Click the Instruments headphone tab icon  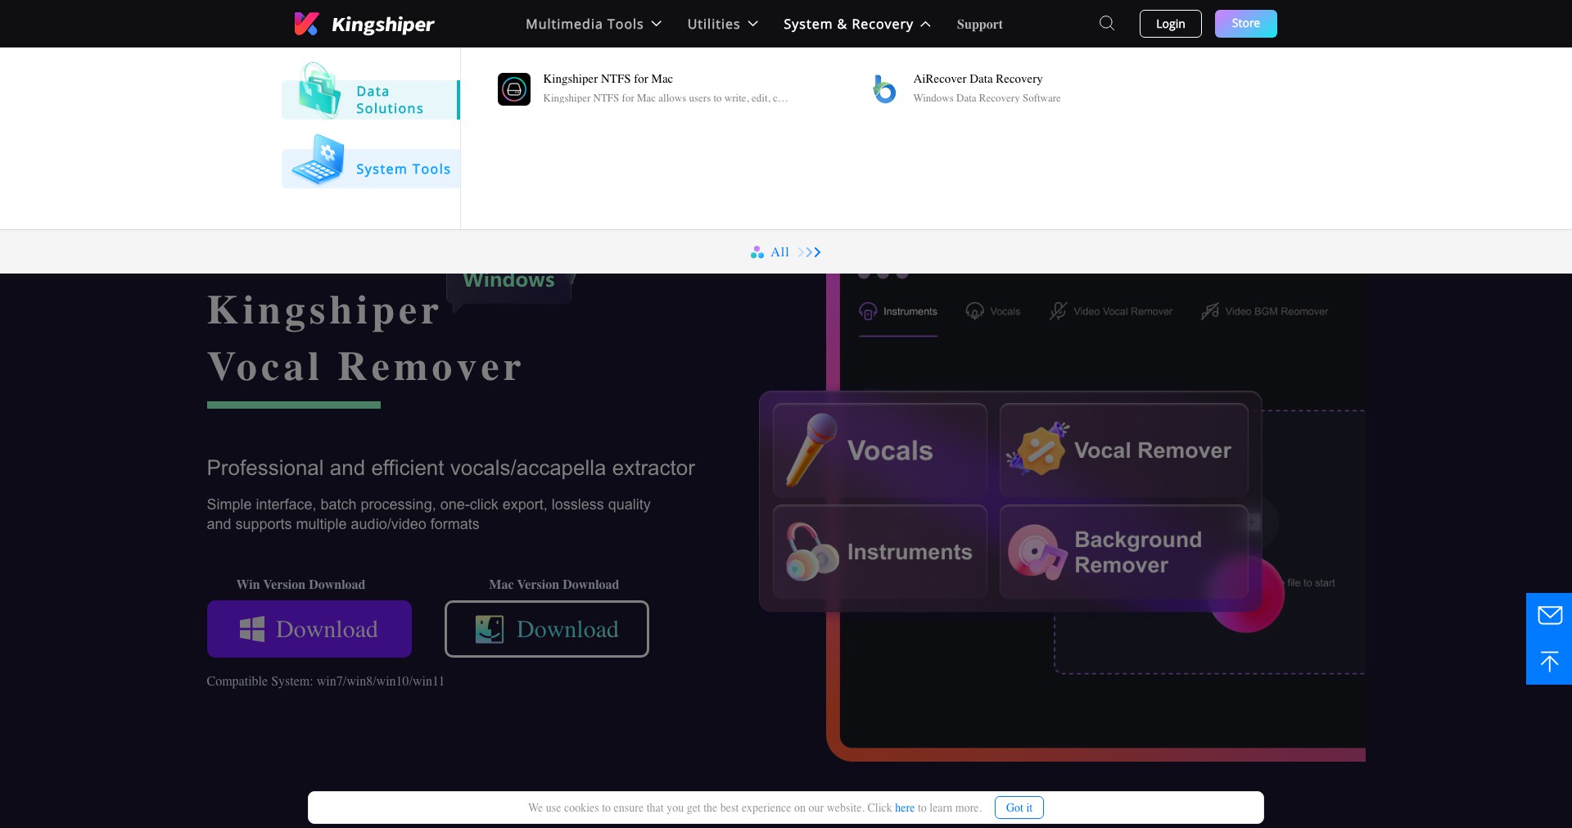[868, 311]
